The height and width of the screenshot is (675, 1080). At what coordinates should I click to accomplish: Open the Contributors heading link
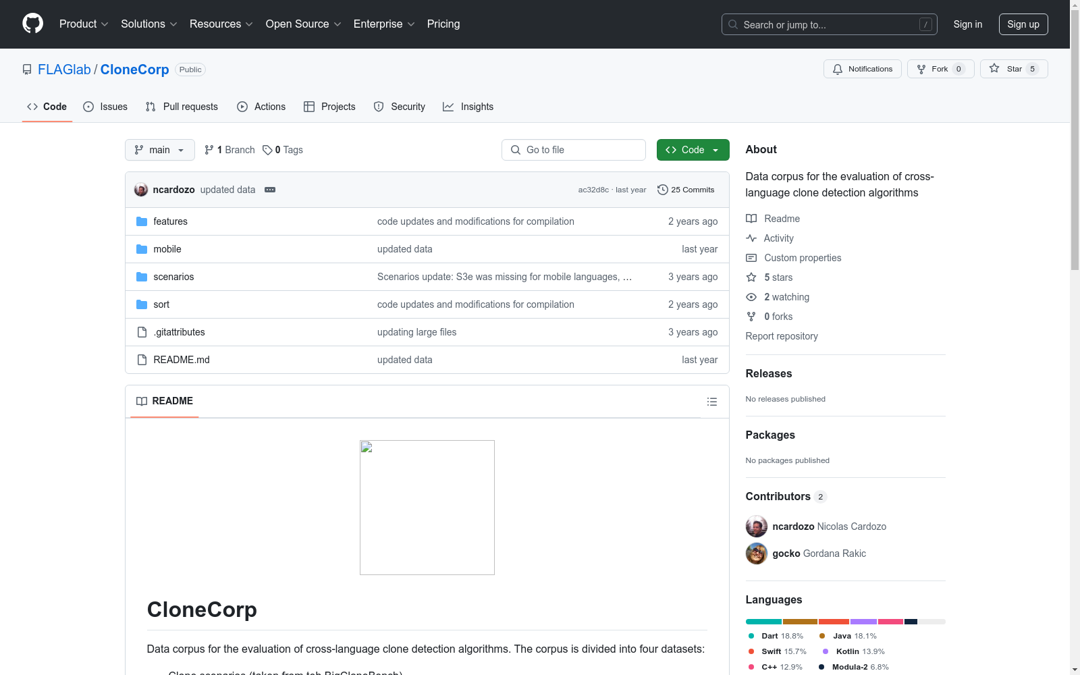pos(786,496)
